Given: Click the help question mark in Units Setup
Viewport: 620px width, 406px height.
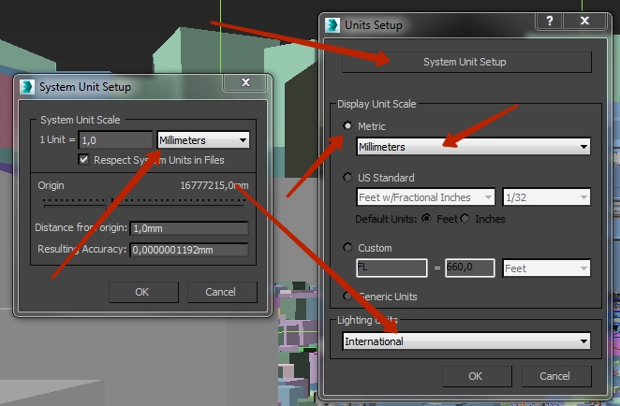Looking at the screenshot, I should pyautogui.click(x=549, y=21).
